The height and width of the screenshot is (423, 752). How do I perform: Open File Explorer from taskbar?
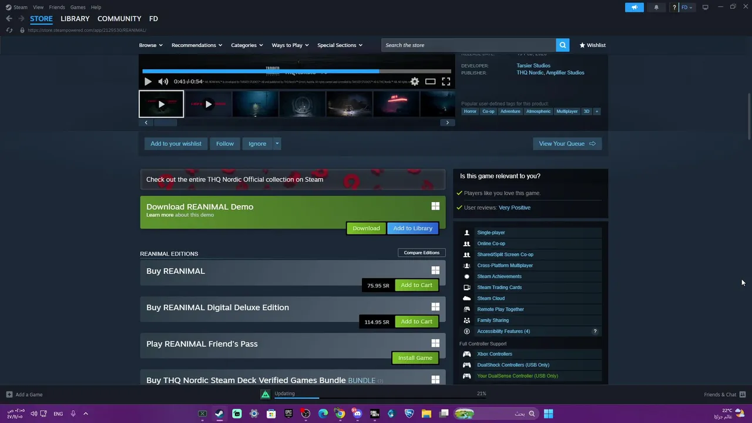click(427, 414)
